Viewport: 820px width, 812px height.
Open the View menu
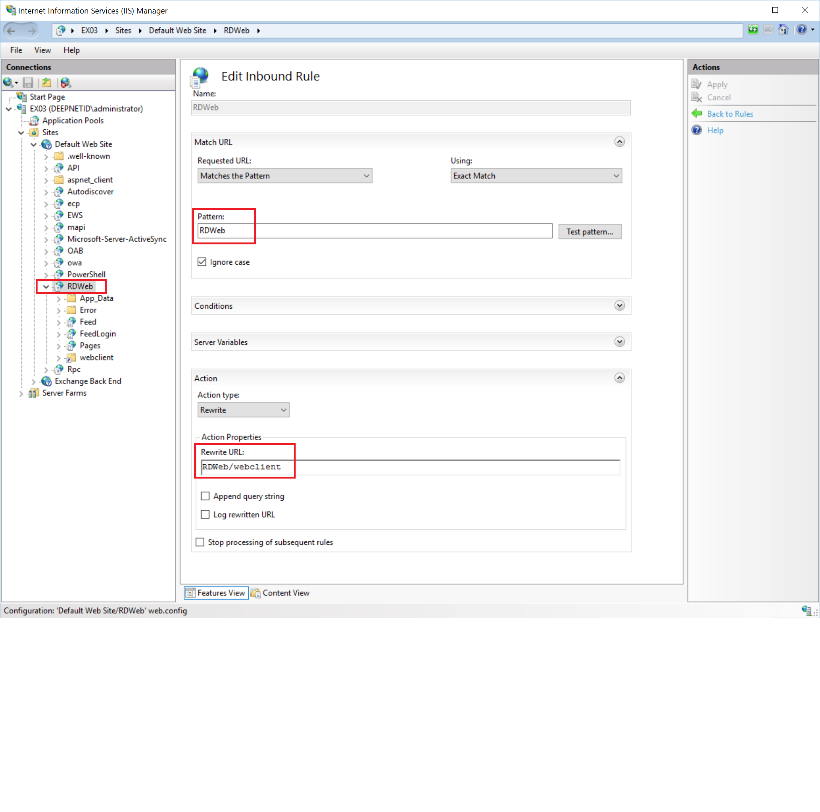coord(42,50)
